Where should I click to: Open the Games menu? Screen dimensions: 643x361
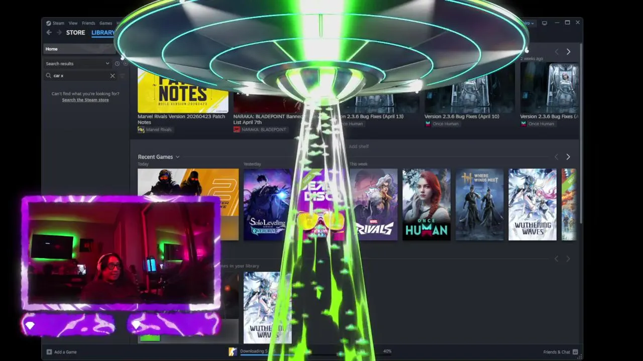(105, 23)
